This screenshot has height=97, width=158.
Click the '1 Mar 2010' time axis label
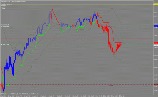click(x=3, y=96)
